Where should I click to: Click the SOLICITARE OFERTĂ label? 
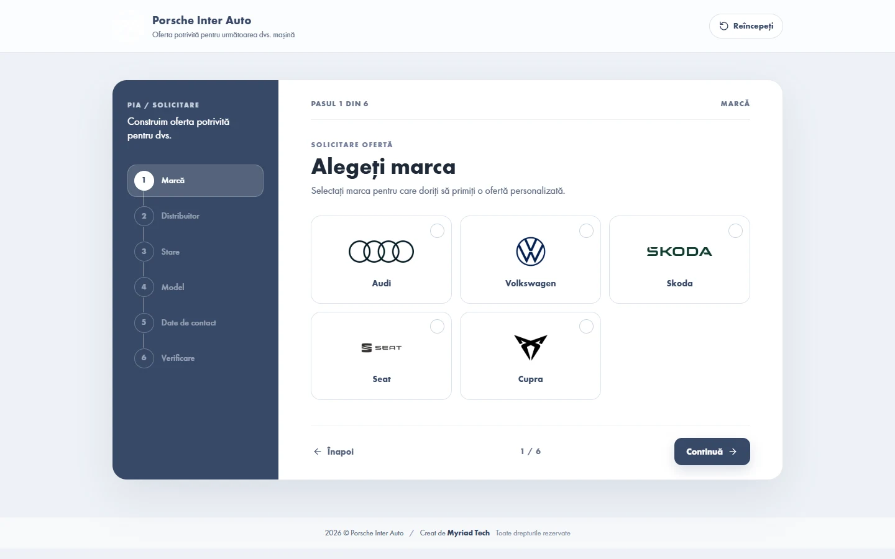[352, 145]
